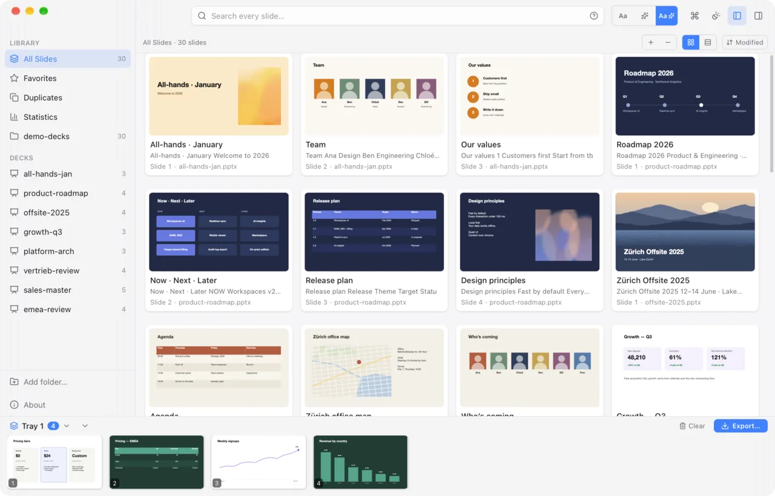The width and height of the screenshot is (775, 496).
Task: Open the all-hands-jan deck
Action: click(68, 174)
